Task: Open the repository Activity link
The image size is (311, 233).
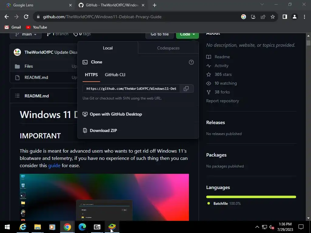Action: (x=217, y=66)
